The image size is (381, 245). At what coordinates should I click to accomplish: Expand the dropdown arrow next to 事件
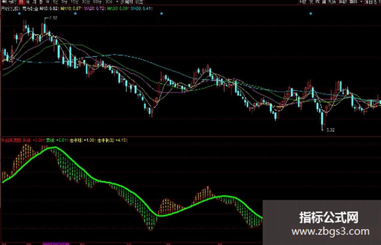tap(361, 2)
